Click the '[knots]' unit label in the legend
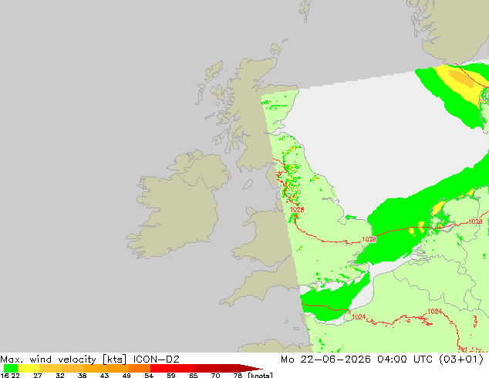 260,375
